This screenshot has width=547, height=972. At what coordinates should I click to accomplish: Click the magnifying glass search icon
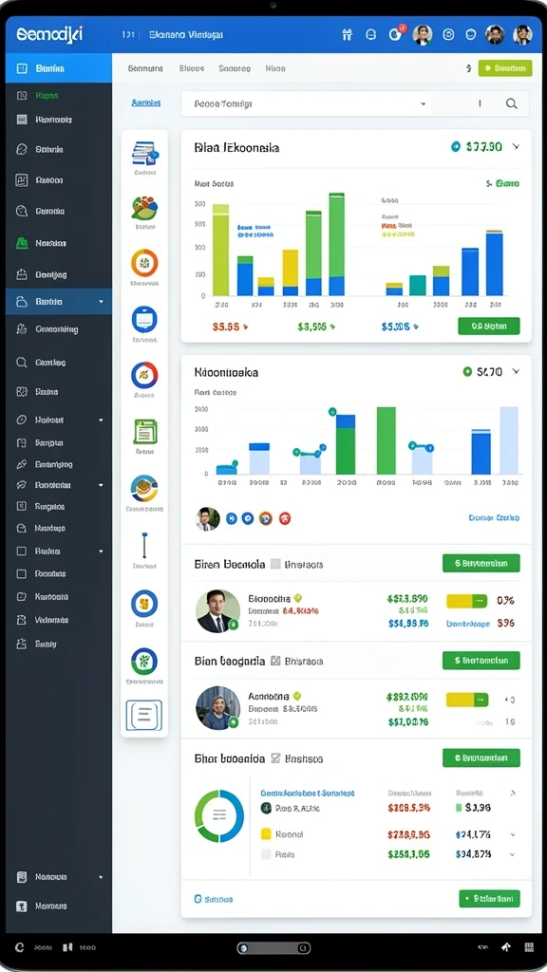tap(512, 104)
